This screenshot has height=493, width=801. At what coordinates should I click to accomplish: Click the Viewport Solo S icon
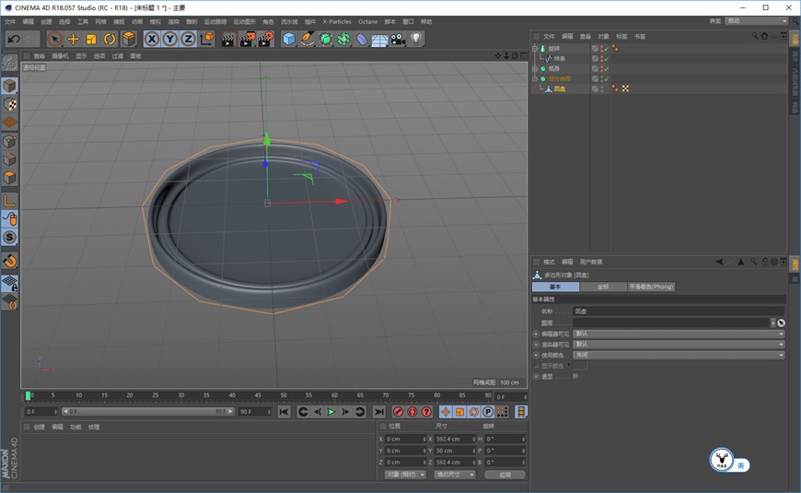(10, 238)
